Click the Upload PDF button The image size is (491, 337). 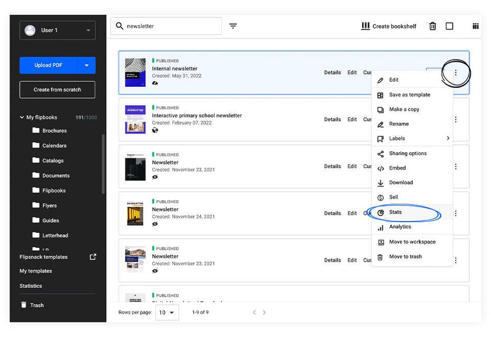point(48,65)
